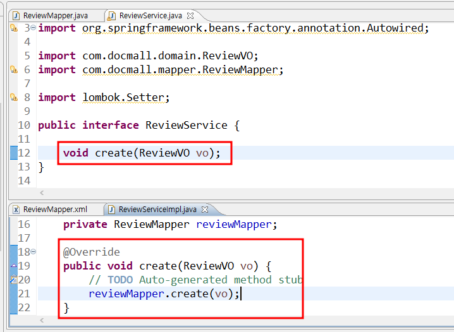Click the unused import warning icon on line 3
This screenshot has width=454, height=332.
tap(14, 28)
